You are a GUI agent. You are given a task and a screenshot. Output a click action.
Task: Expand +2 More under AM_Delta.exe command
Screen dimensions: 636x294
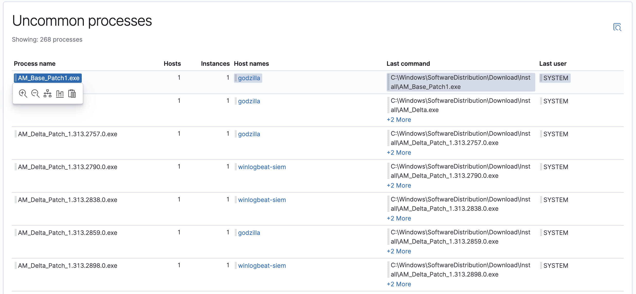[399, 120]
